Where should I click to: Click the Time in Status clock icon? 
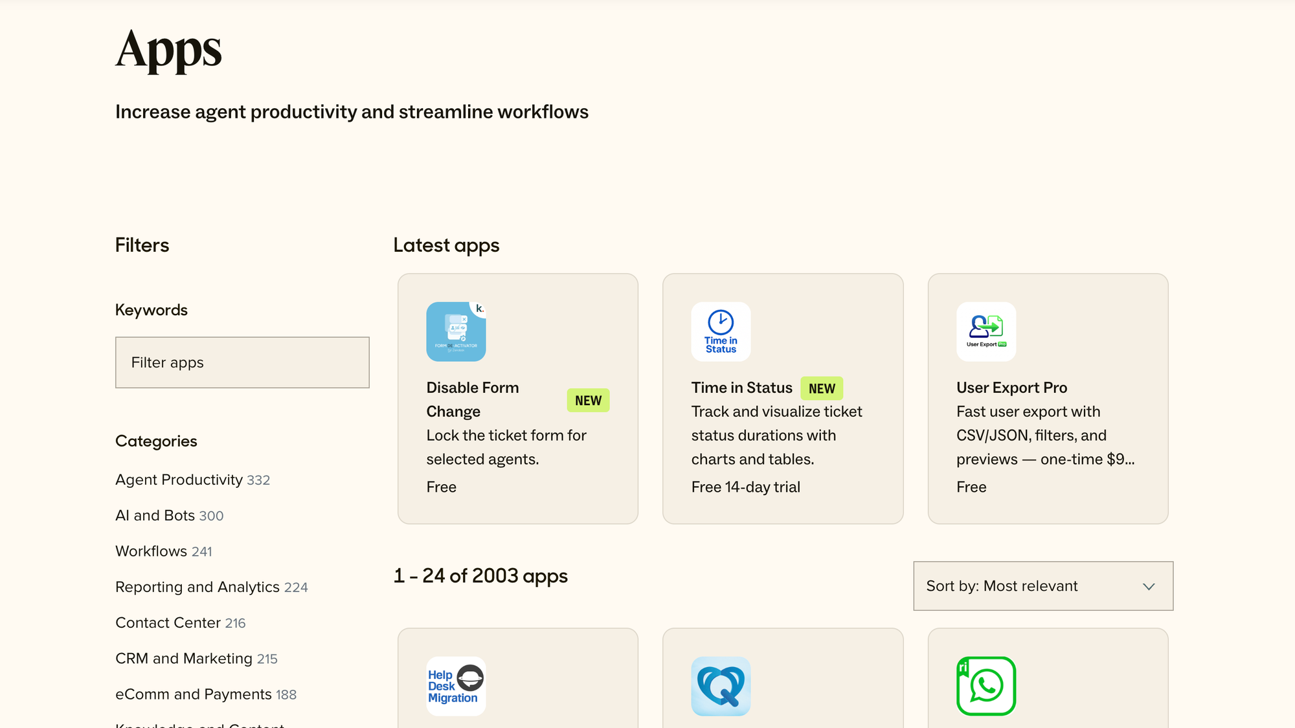(x=721, y=331)
